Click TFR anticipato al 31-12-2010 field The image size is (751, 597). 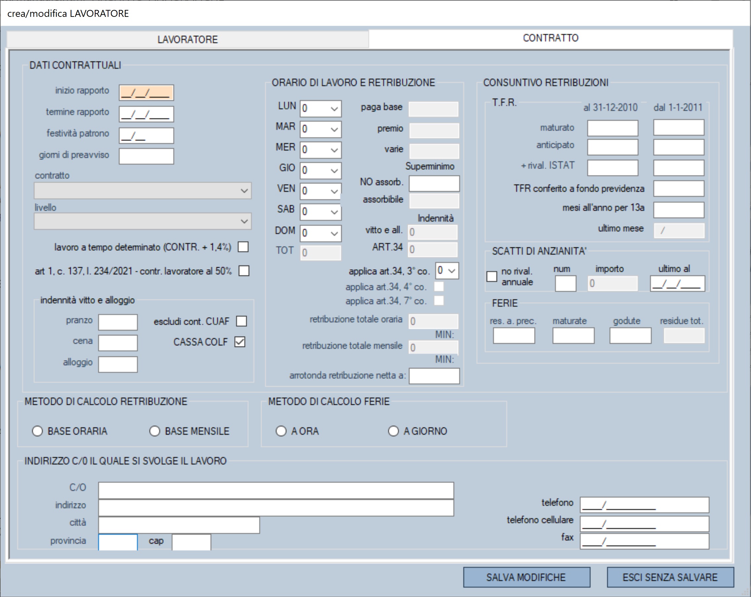[x=613, y=147]
